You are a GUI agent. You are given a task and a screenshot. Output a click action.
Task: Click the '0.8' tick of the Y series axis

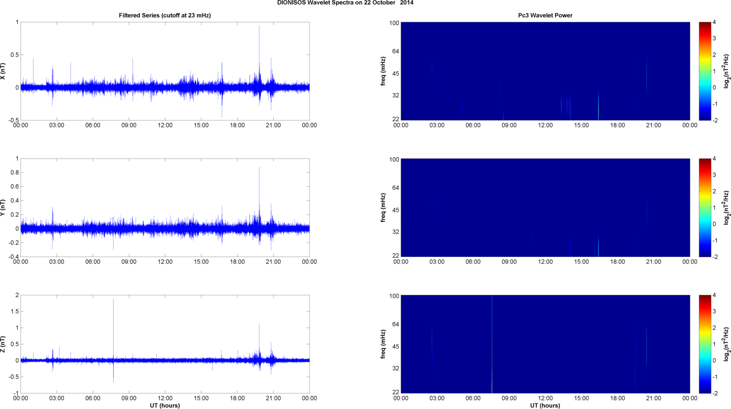pyautogui.click(x=14, y=172)
